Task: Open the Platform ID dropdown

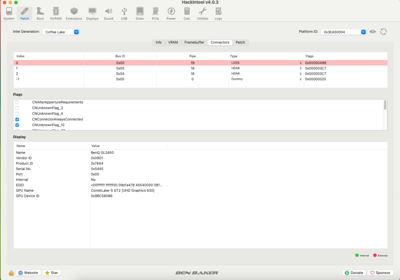Action: (x=343, y=32)
